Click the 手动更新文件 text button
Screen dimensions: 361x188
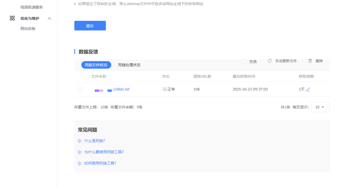pyautogui.click(x=286, y=61)
